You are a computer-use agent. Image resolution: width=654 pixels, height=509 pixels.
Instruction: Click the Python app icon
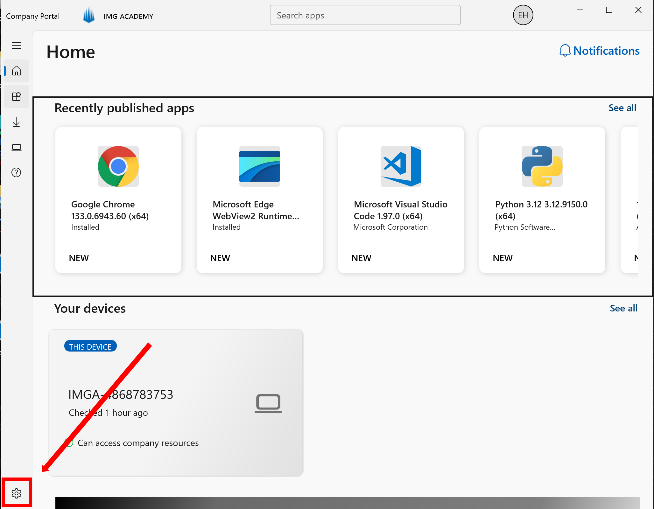[542, 166]
